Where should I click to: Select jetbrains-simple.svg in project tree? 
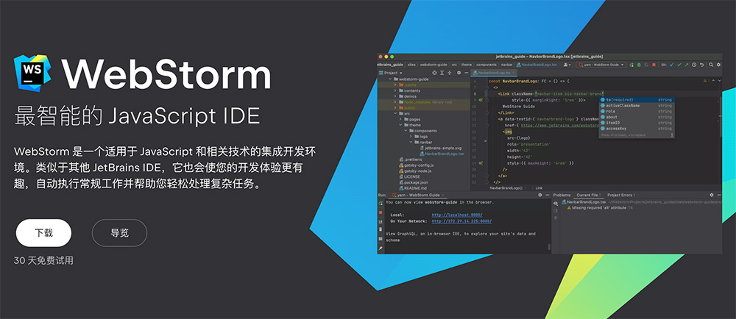(x=440, y=148)
